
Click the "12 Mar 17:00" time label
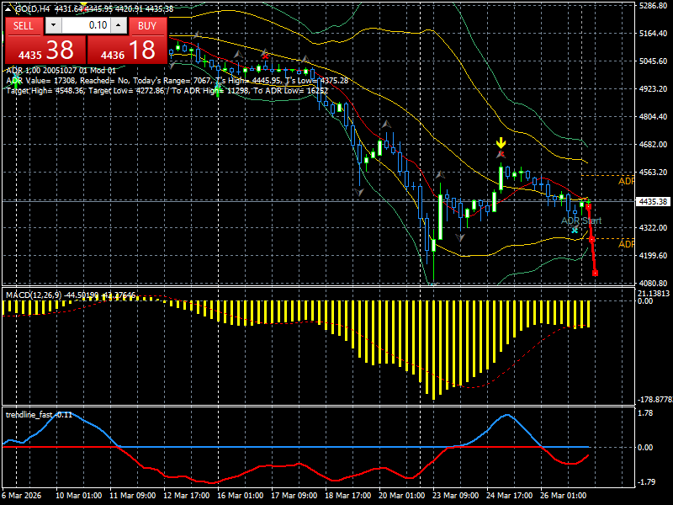click(x=186, y=495)
